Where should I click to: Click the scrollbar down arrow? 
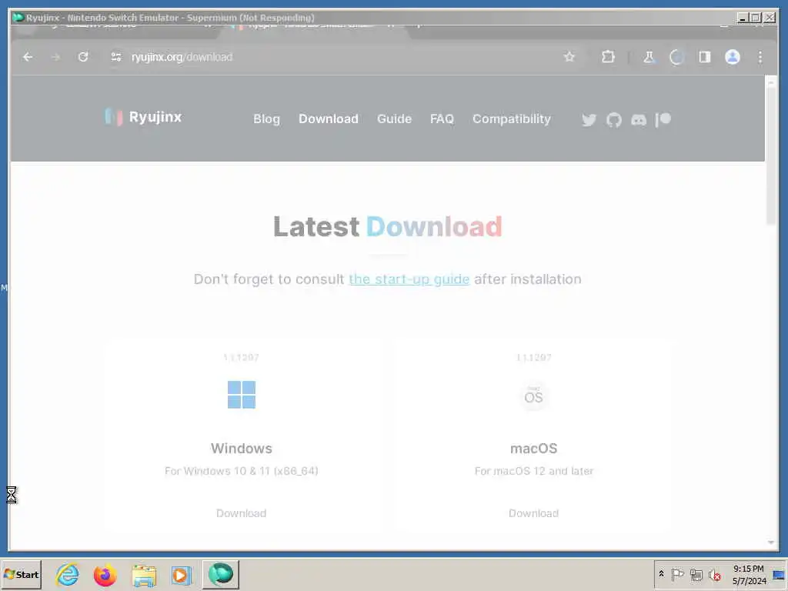pyautogui.click(x=771, y=543)
